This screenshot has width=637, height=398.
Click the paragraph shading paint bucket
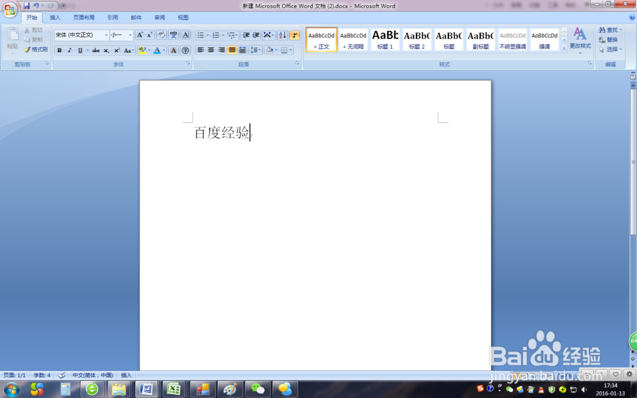269,50
